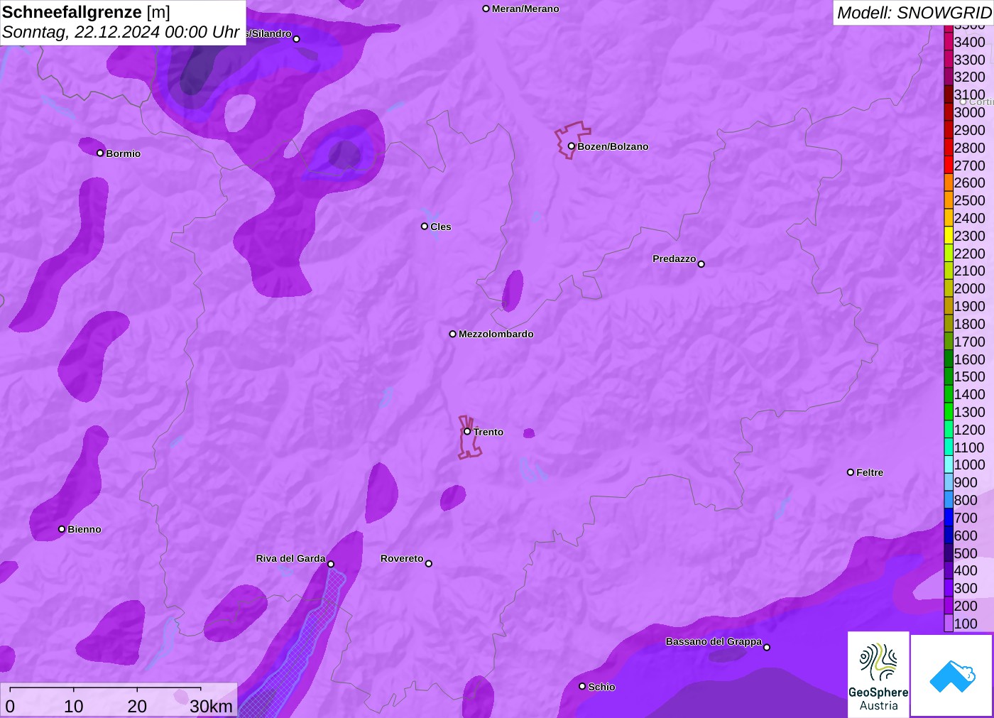
Task: Click the Meran/Merano marker dot
Action: pyautogui.click(x=486, y=9)
